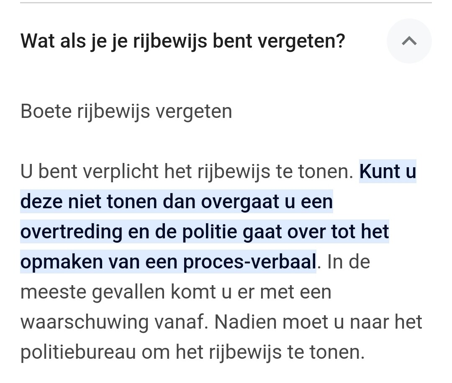The width and height of the screenshot is (452, 383).
Task: Select the "Boete rijbewijs vergeten" subtitle
Action: point(126,112)
